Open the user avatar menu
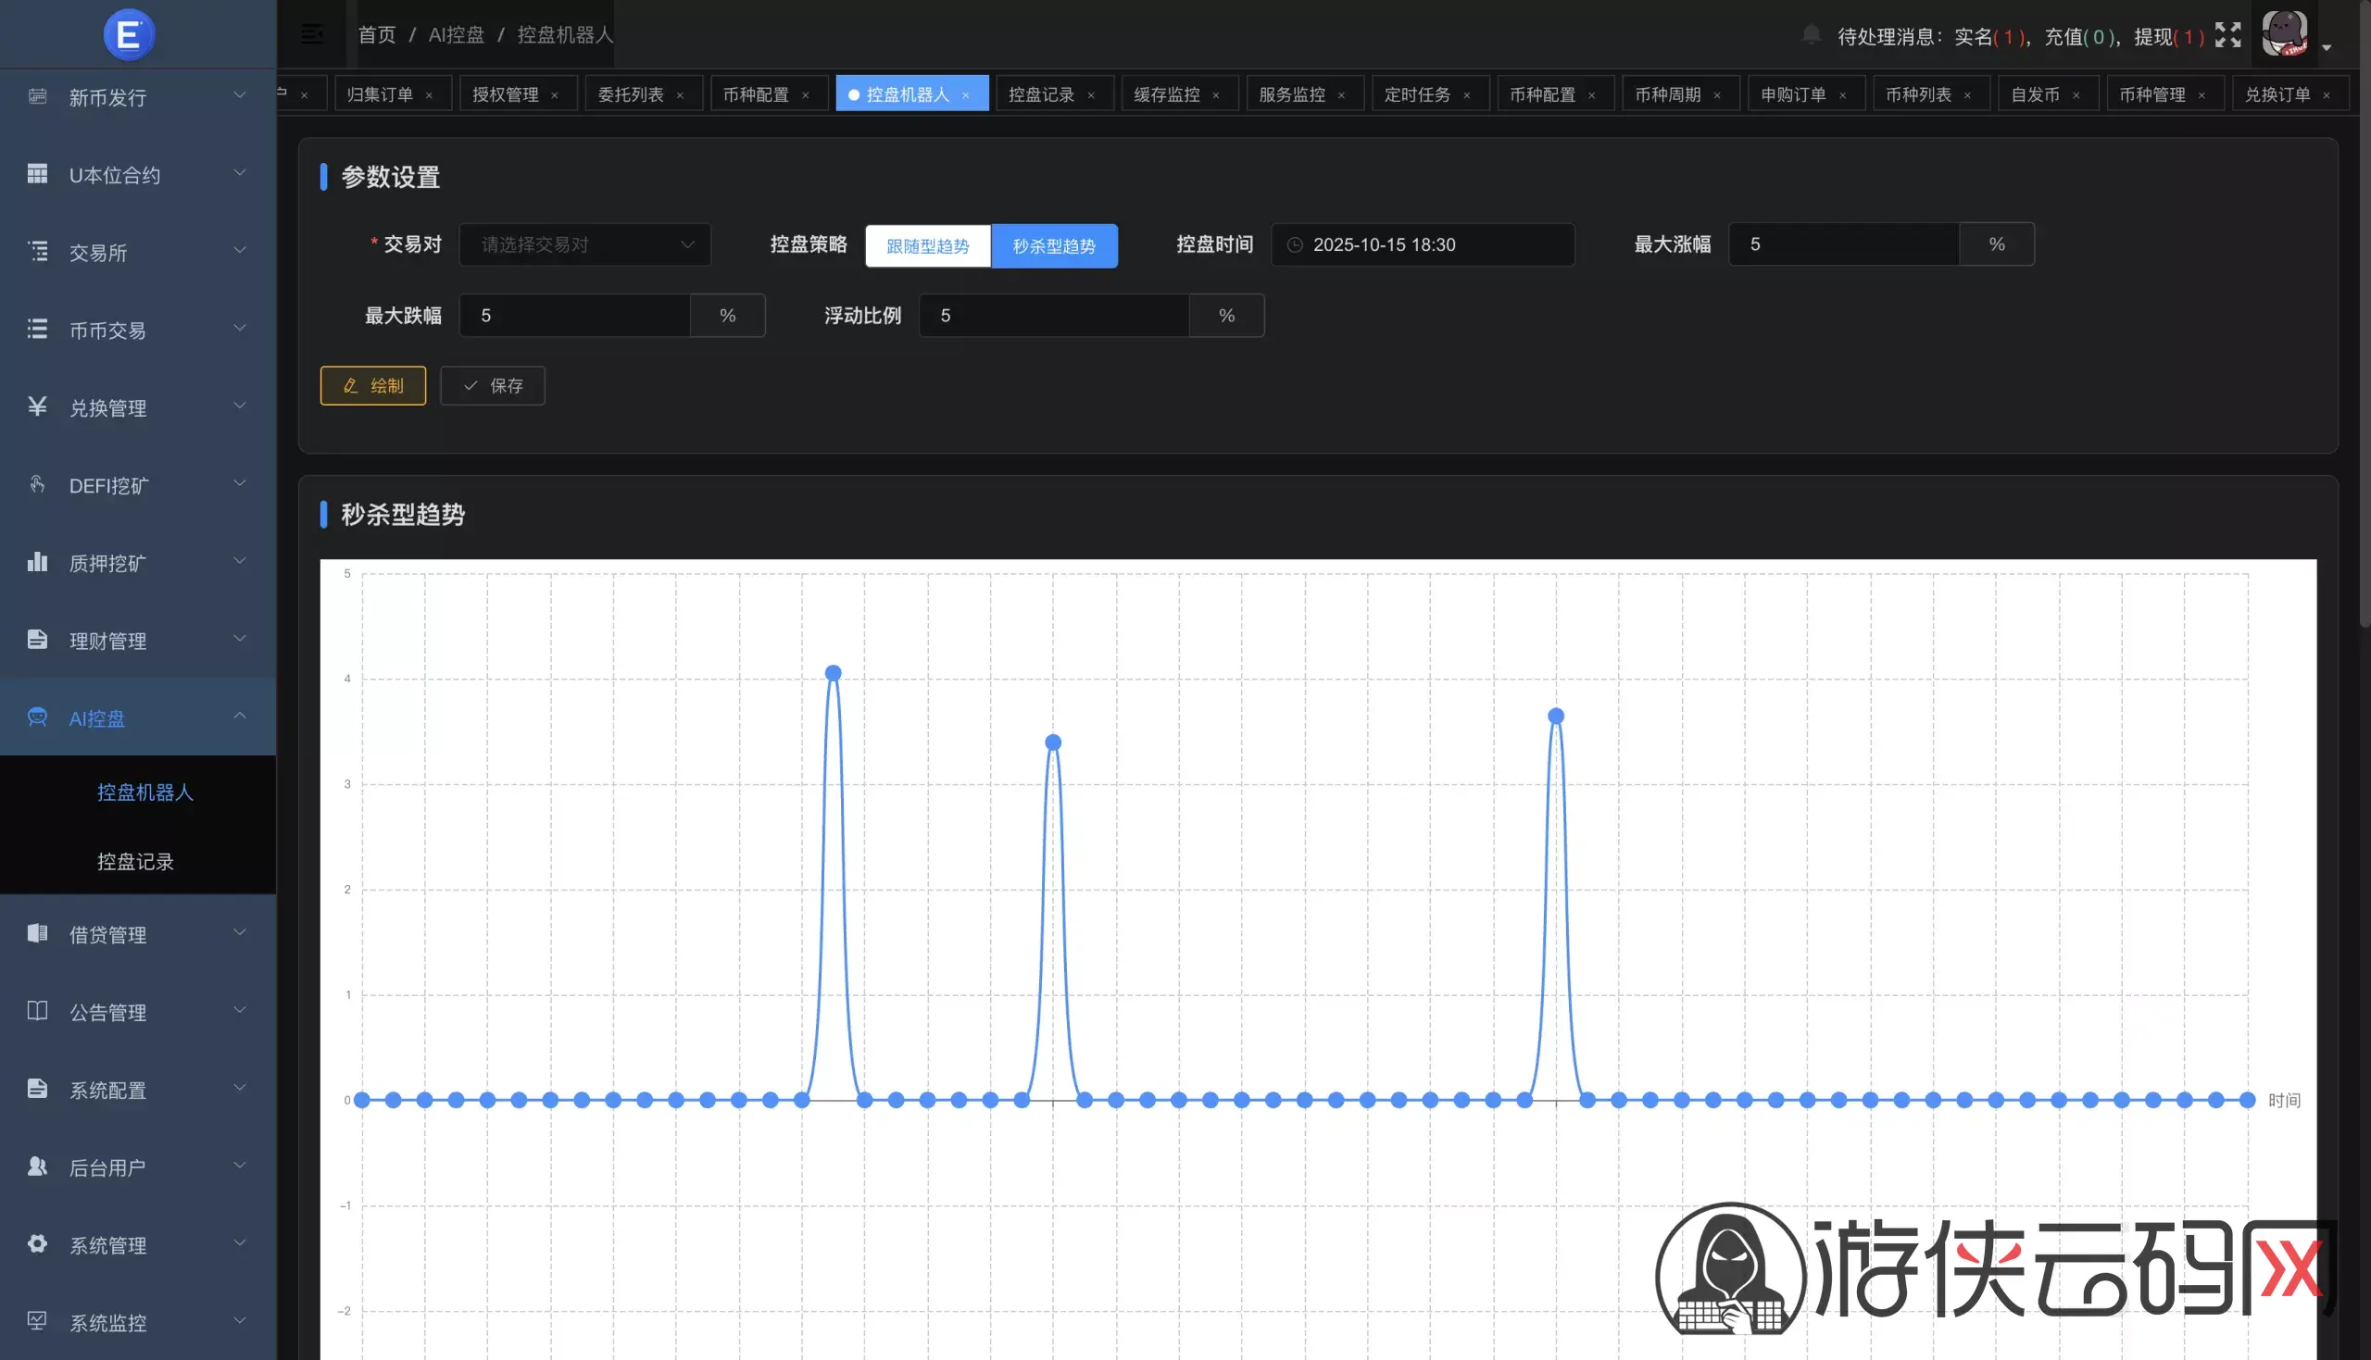2371x1360 pixels. click(x=2285, y=33)
